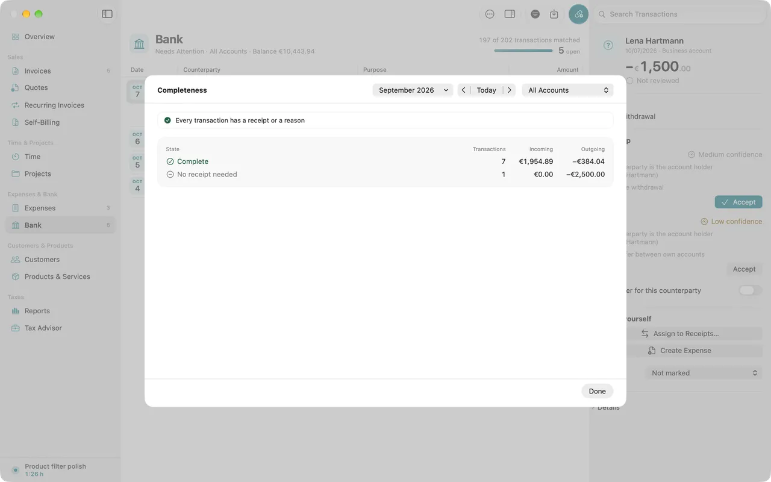Click the Today button
The height and width of the screenshot is (482, 771).
coord(486,90)
